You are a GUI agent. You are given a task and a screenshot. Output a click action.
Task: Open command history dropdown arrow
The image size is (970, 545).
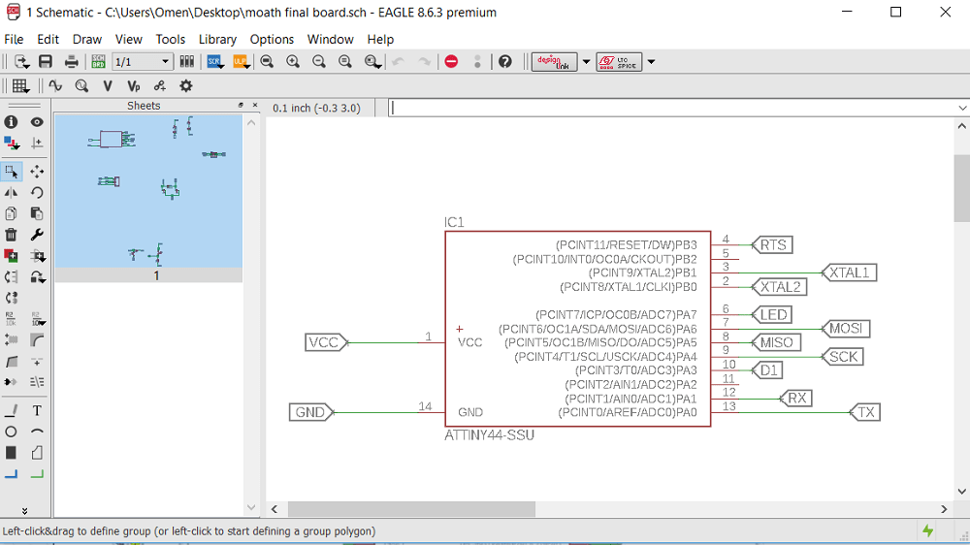[x=962, y=109]
